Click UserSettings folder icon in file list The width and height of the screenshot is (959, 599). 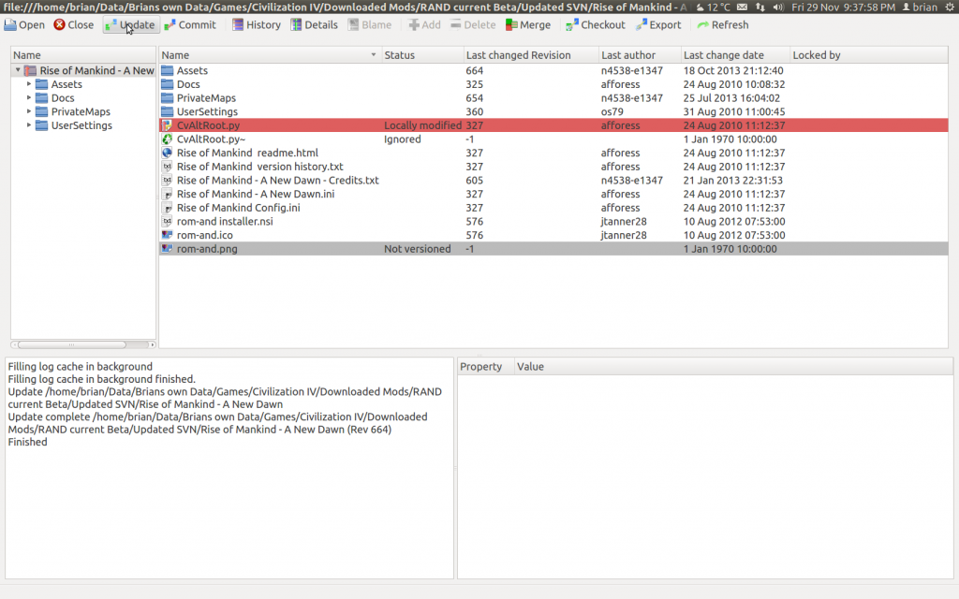tap(167, 112)
